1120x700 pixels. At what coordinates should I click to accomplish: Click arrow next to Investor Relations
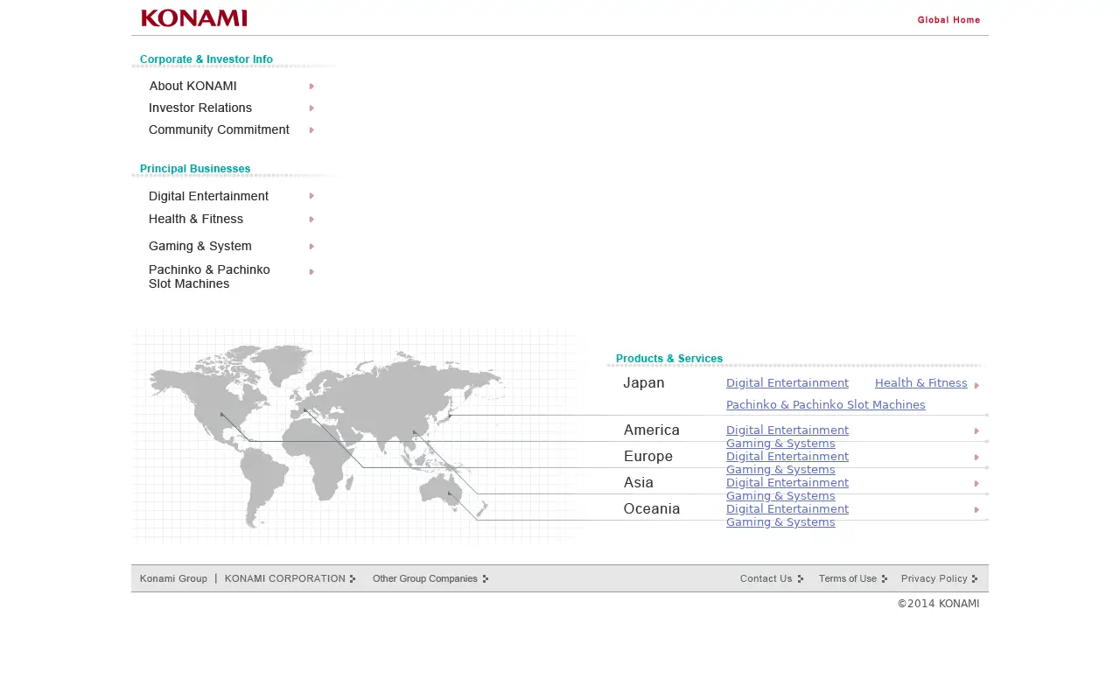(x=311, y=108)
